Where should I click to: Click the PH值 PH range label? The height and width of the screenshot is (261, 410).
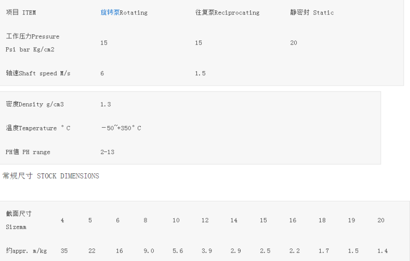(28, 152)
